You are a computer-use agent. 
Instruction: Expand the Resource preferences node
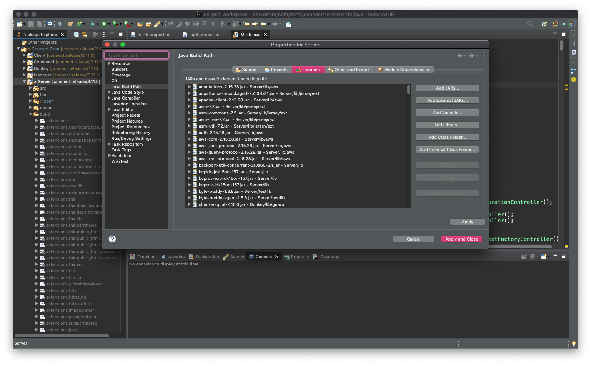click(x=109, y=63)
